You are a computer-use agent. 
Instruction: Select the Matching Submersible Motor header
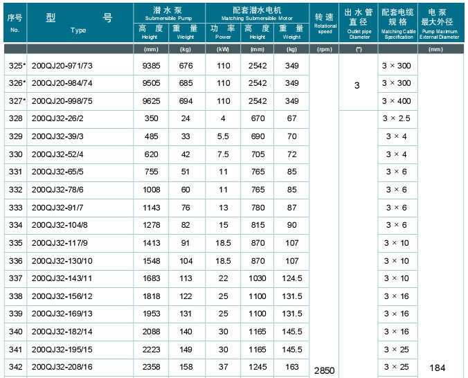coord(257,11)
